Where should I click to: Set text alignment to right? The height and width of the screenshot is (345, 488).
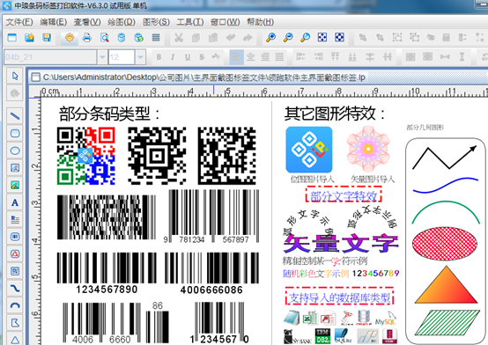pos(265,57)
